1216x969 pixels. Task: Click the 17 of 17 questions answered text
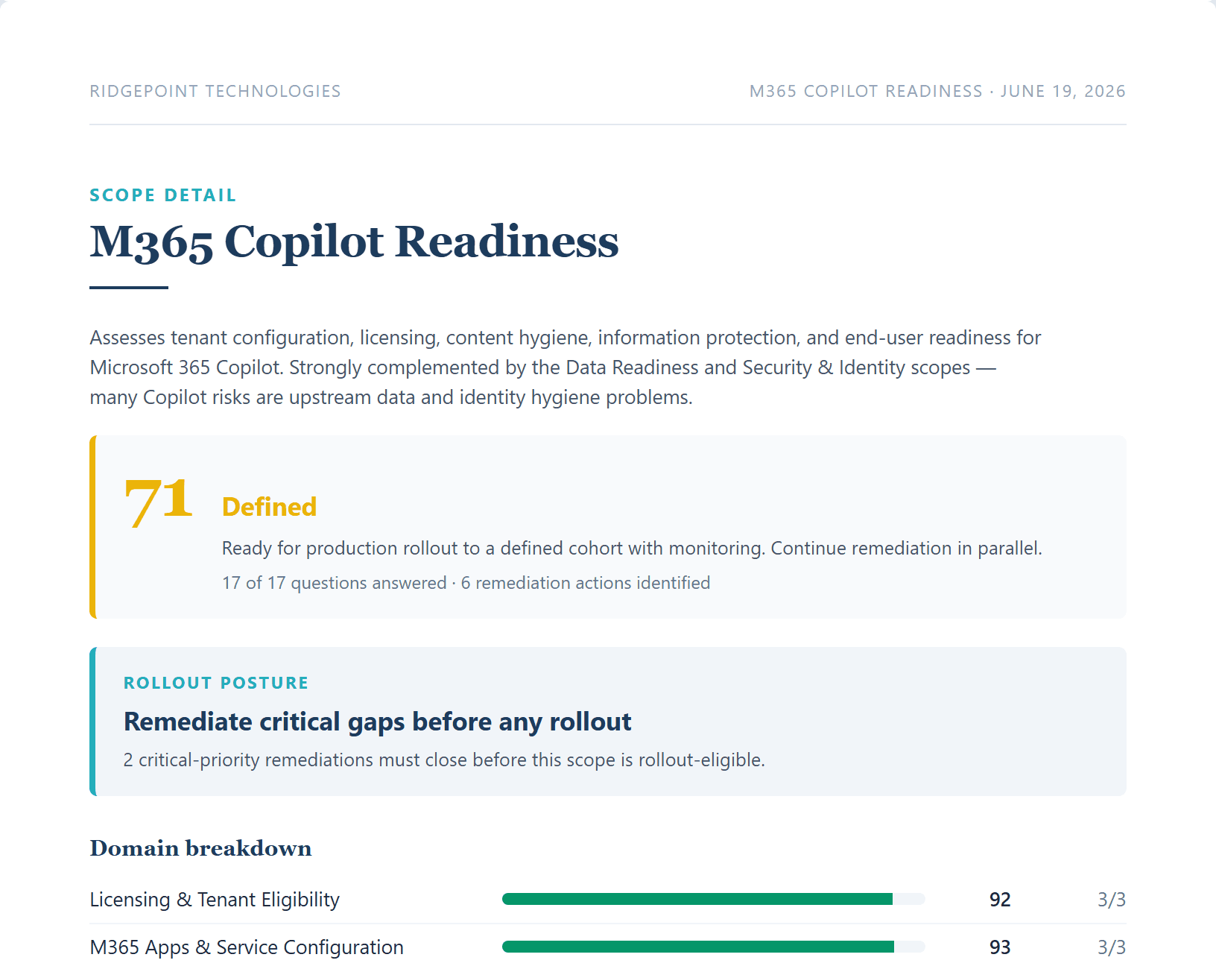tap(335, 583)
